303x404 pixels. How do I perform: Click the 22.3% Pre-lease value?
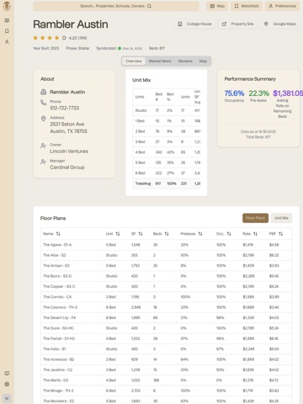point(258,93)
